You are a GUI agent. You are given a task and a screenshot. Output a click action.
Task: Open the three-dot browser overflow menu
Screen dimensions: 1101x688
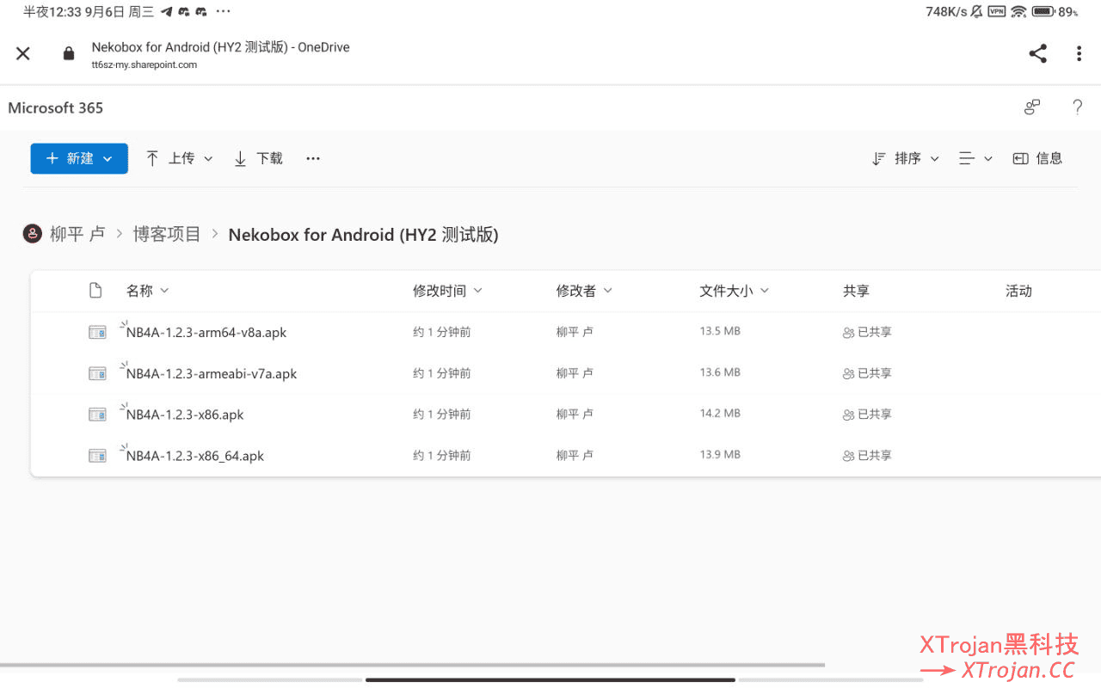[x=1079, y=53]
